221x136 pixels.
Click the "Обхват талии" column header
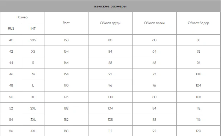[154, 23]
